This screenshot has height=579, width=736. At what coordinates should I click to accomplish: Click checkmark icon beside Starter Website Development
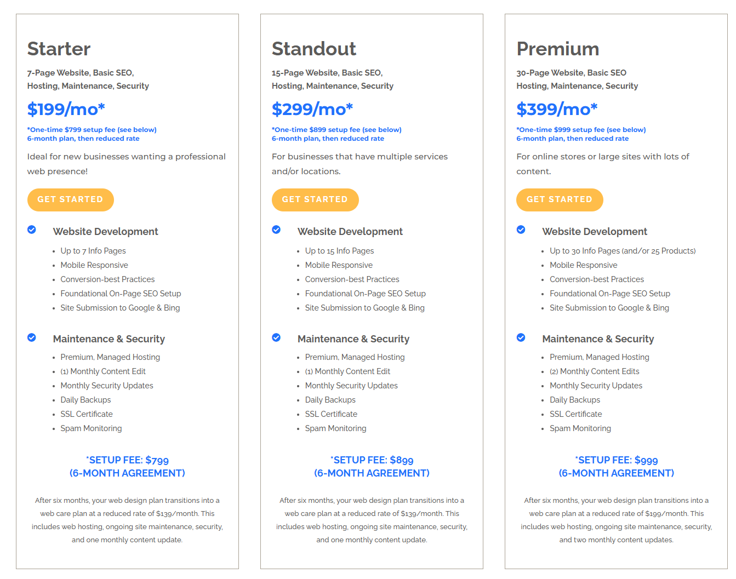[x=32, y=230]
